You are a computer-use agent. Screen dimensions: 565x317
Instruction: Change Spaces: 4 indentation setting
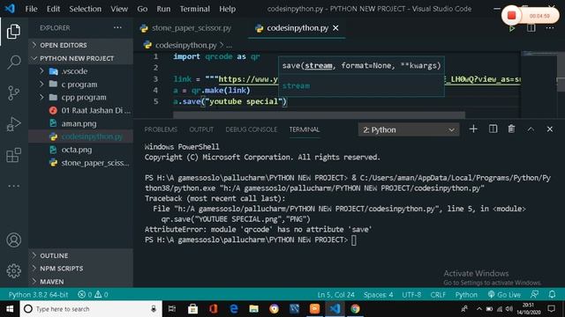pos(378,295)
